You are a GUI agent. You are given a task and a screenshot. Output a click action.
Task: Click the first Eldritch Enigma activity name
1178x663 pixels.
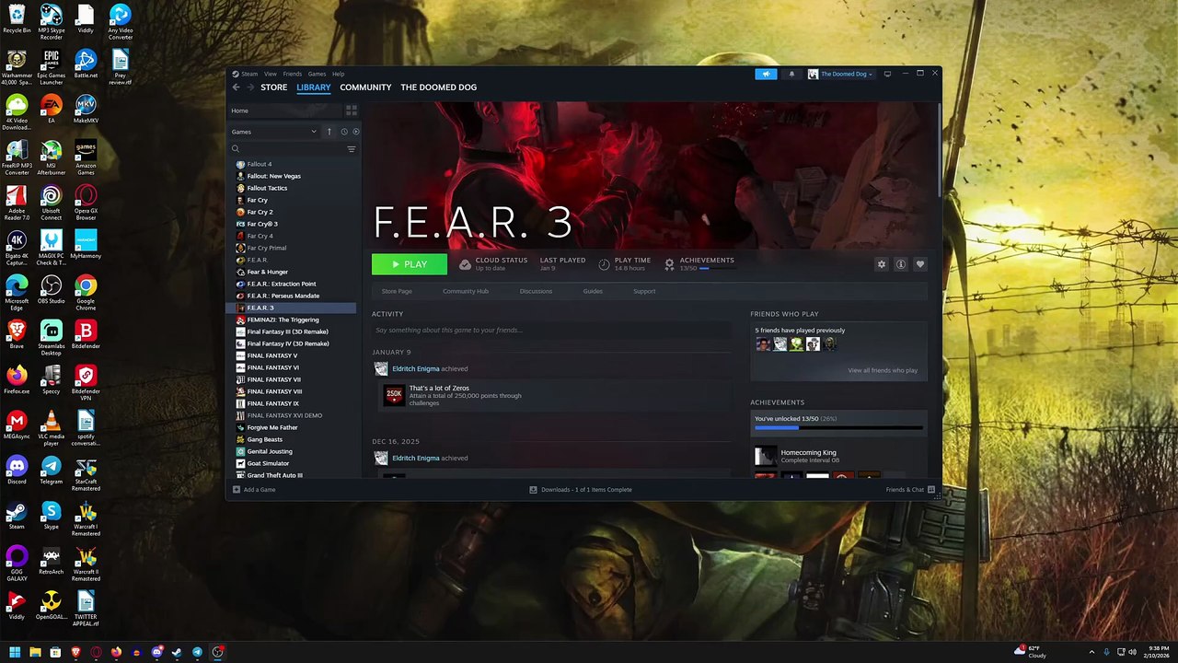pos(415,368)
